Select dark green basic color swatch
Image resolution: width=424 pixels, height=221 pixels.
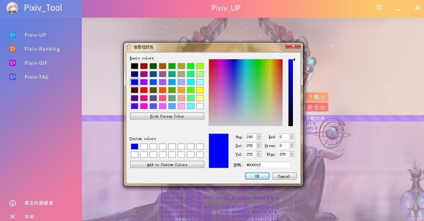(x=153, y=66)
